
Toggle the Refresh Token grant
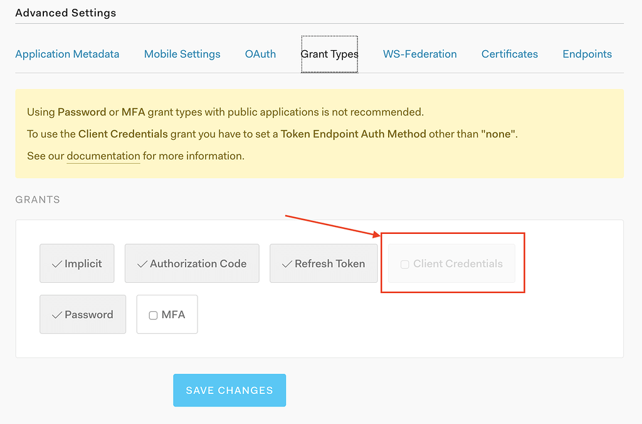323,263
